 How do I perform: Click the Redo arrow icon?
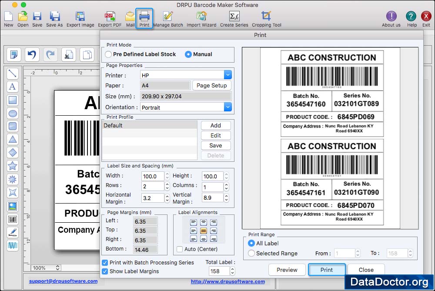click(x=50, y=54)
